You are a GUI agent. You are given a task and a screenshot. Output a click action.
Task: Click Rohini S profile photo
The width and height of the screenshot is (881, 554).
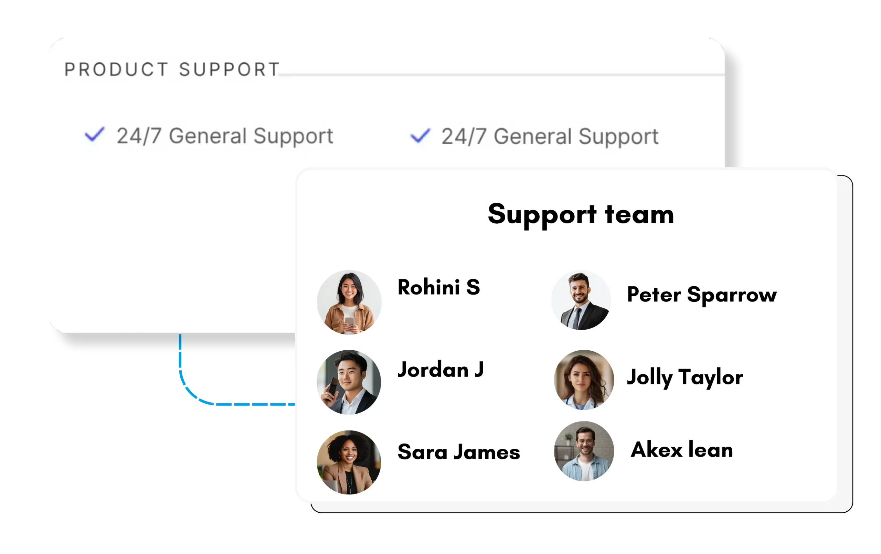click(349, 302)
